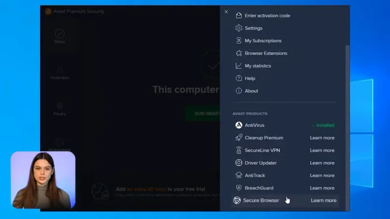Click the Browser Extensions puzzle icon
Image resolution: width=390 pixels, height=219 pixels.
coord(239,53)
